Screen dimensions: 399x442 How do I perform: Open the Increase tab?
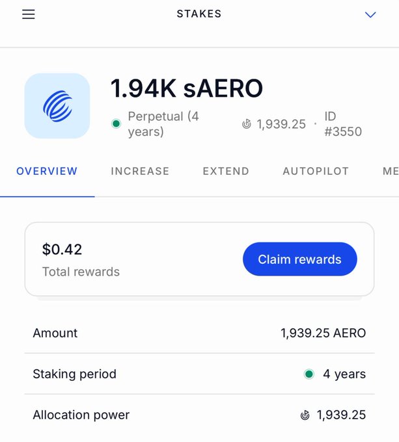140,171
